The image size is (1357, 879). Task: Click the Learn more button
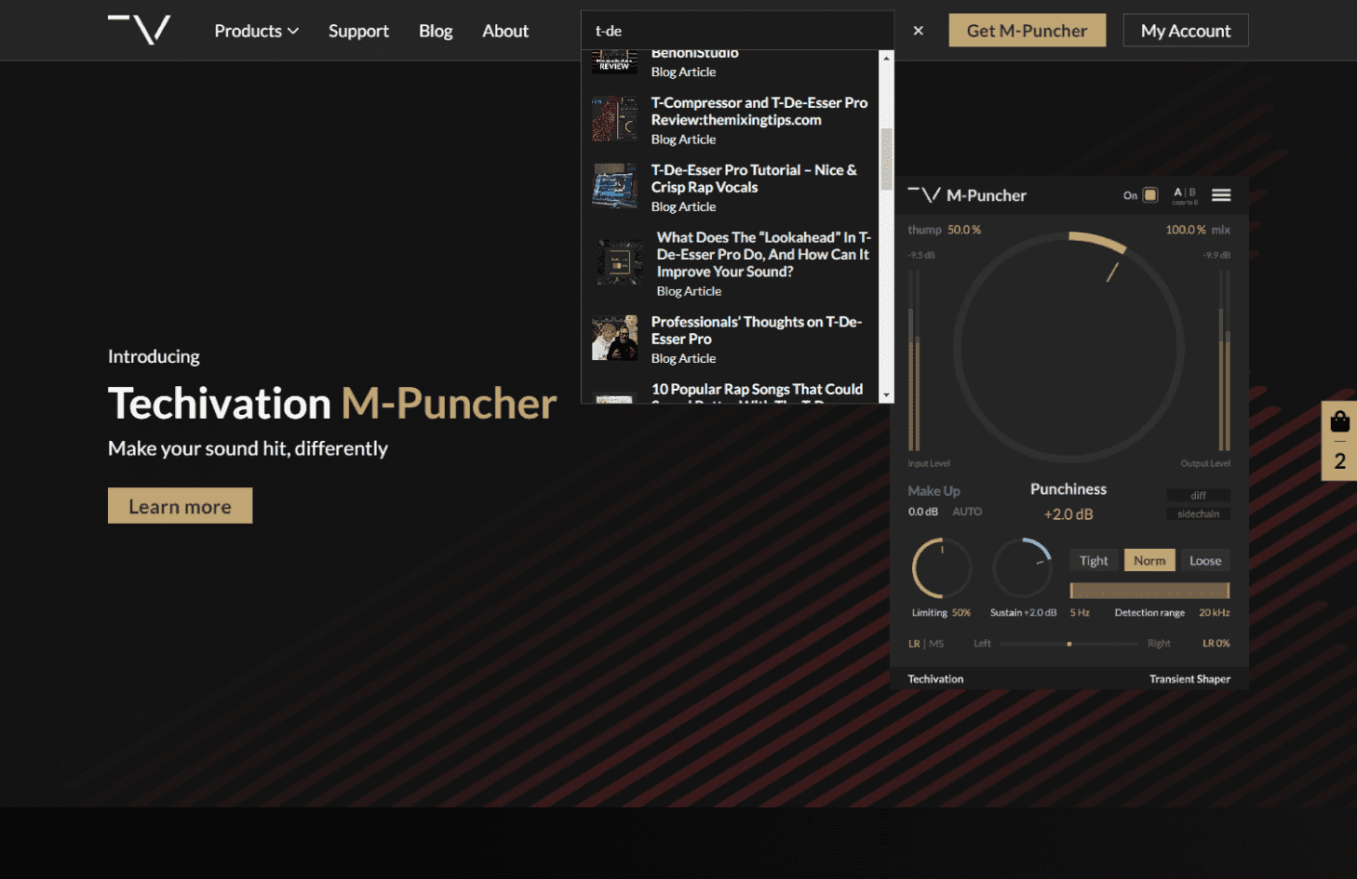[180, 506]
